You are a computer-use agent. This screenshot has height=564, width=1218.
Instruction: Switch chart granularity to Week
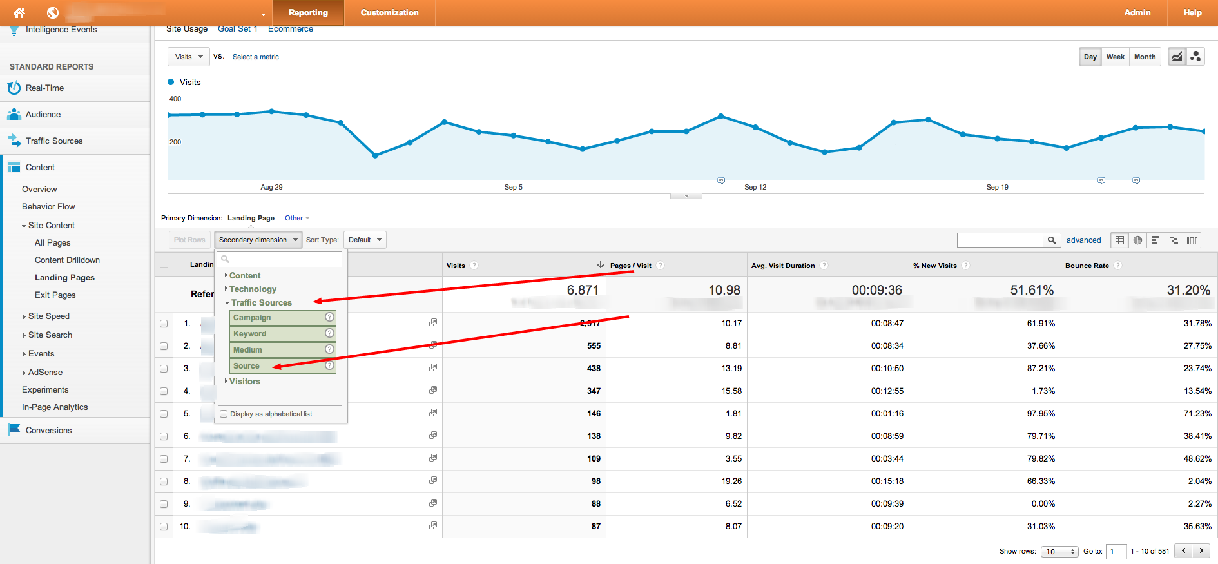[1116, 57]
